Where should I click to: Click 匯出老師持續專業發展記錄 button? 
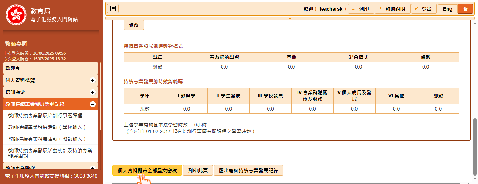tap(249, 170)
